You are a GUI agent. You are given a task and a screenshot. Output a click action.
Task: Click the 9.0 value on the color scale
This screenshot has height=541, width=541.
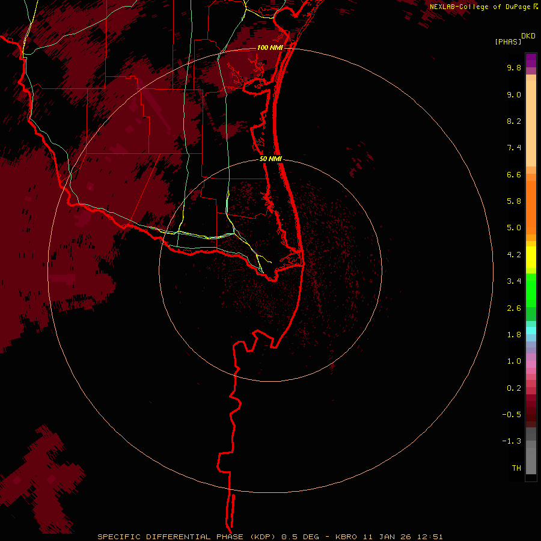(514, 95)
